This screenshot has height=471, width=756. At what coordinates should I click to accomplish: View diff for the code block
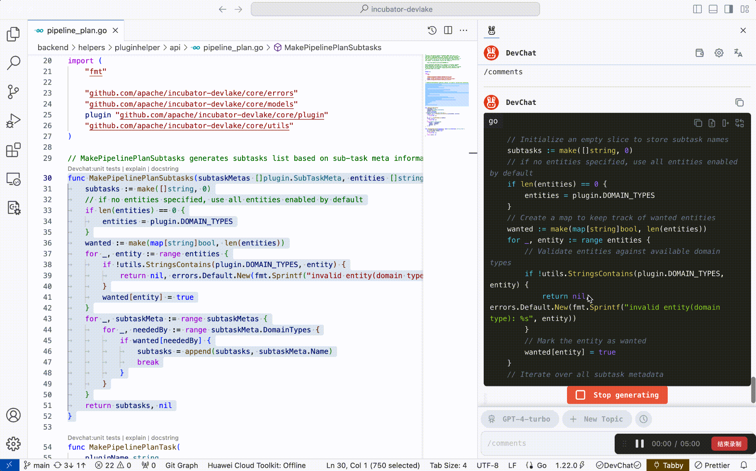tap(739, 123)
